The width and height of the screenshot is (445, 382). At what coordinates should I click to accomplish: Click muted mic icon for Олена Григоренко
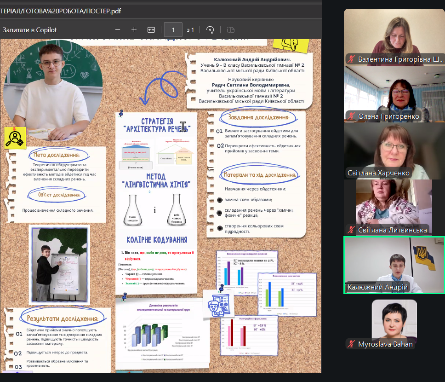351,116
